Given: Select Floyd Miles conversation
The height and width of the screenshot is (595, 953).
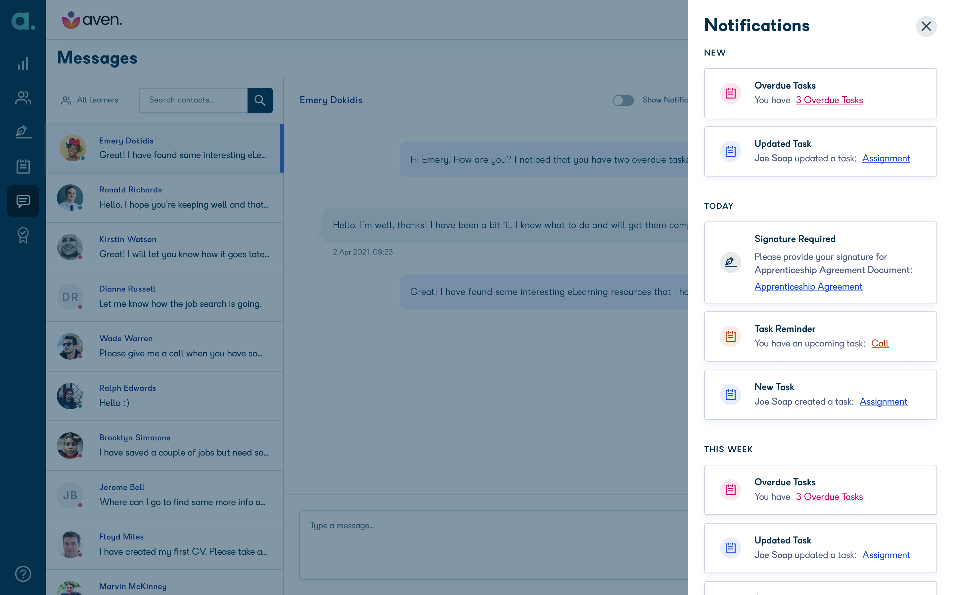Looking at the screenshot, I should pyautogui.click(x=164, y=545).
